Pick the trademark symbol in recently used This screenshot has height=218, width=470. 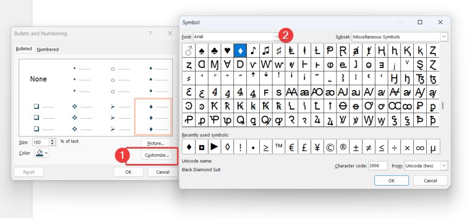click(279, 147)
